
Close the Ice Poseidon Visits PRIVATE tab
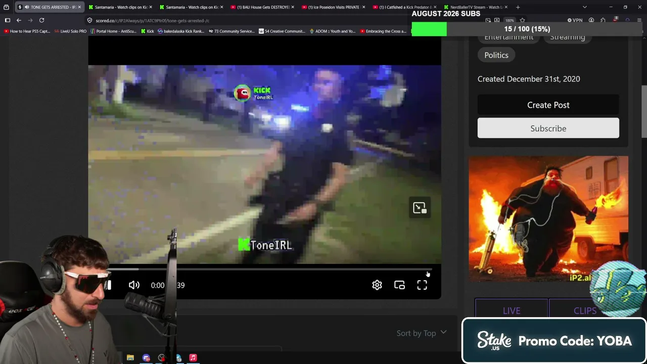pos(363,7)
